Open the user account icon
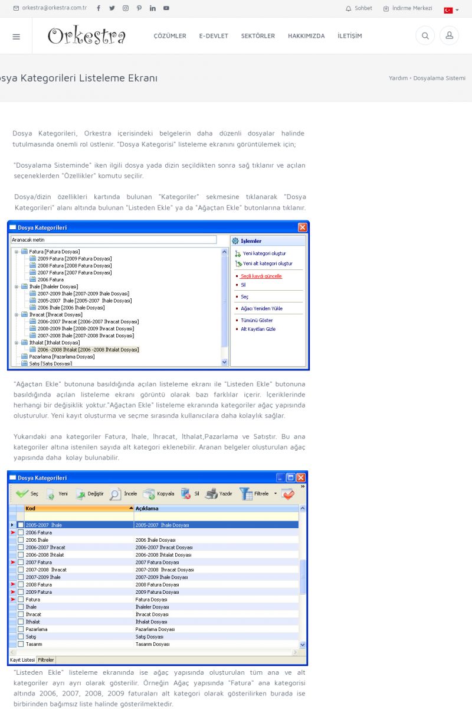This screenshot has width=472, height=709. pos(449,36)
